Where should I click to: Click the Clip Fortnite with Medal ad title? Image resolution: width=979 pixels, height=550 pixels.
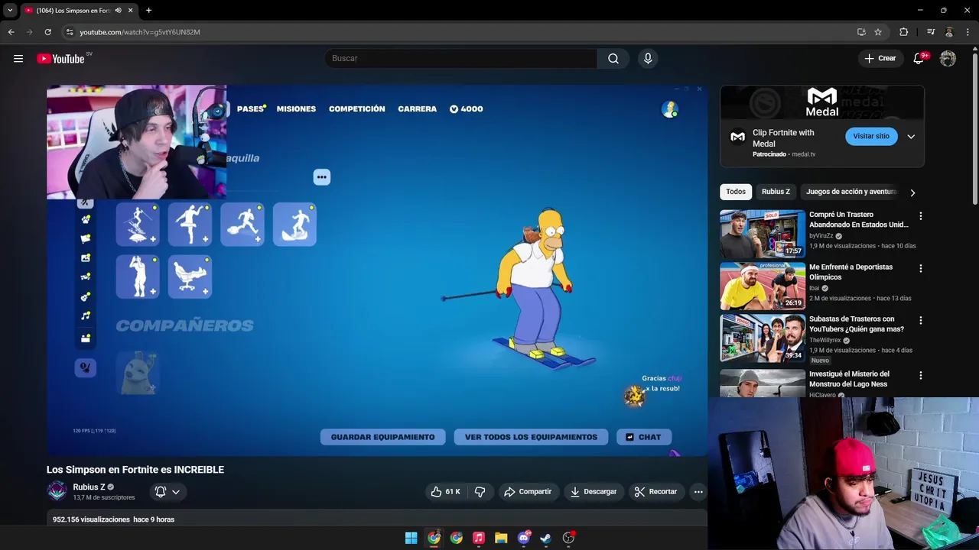[x=783, y=138]
